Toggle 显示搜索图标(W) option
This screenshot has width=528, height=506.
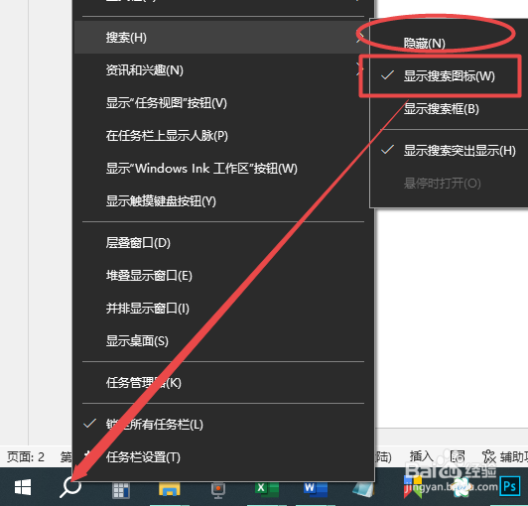coord(449,76)
